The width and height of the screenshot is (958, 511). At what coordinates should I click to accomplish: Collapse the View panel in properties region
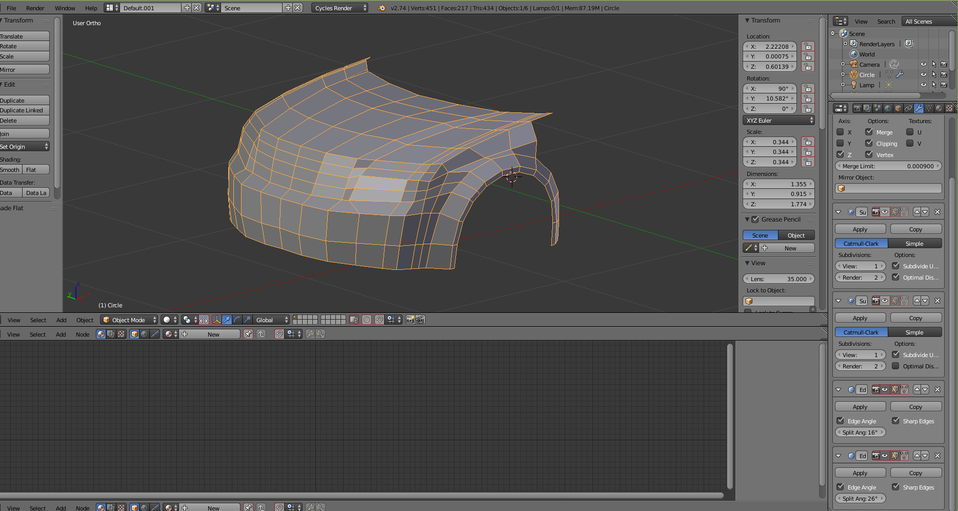point(747,263)
